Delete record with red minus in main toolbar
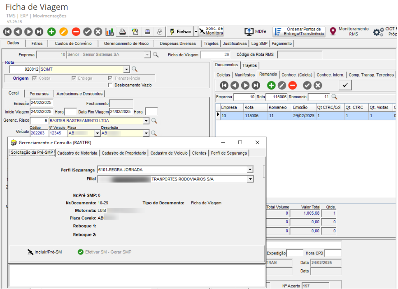 (x=76, y=32)
